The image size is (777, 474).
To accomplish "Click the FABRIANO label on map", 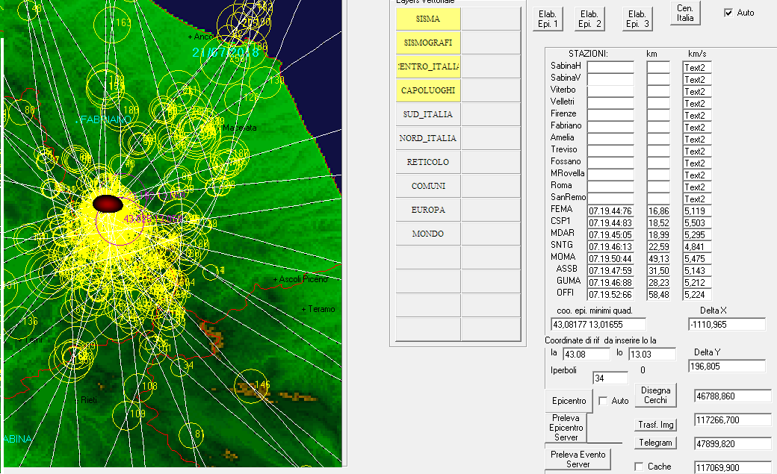I will click(105, 120).
